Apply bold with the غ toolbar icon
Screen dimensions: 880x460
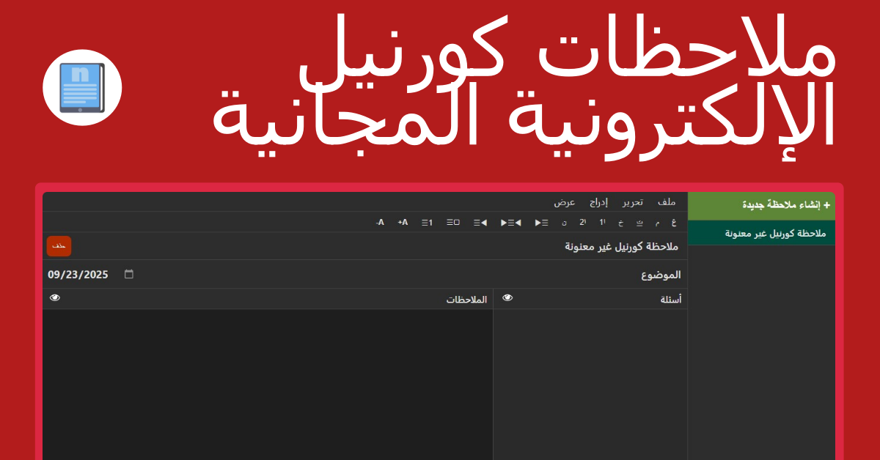tap(674, 222)
